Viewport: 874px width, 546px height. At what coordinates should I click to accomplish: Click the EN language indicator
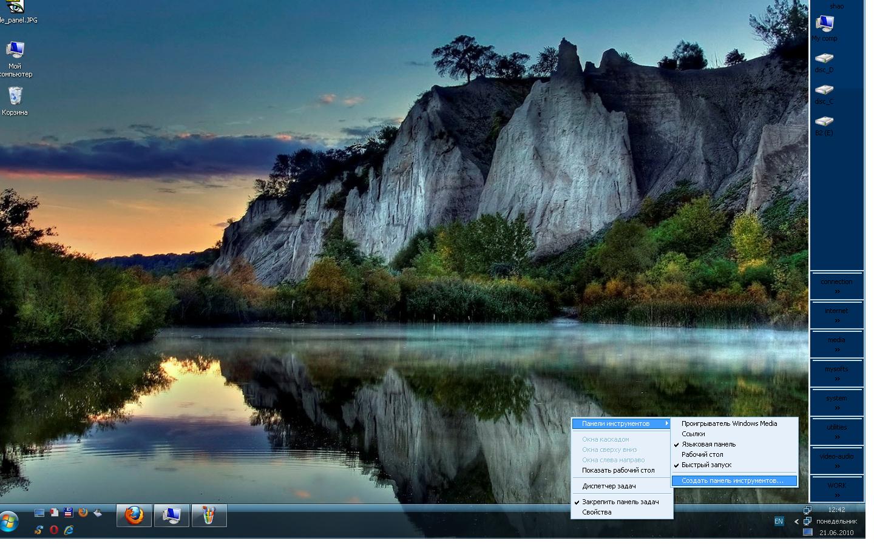pyautogui.click(x=779, y=521)
